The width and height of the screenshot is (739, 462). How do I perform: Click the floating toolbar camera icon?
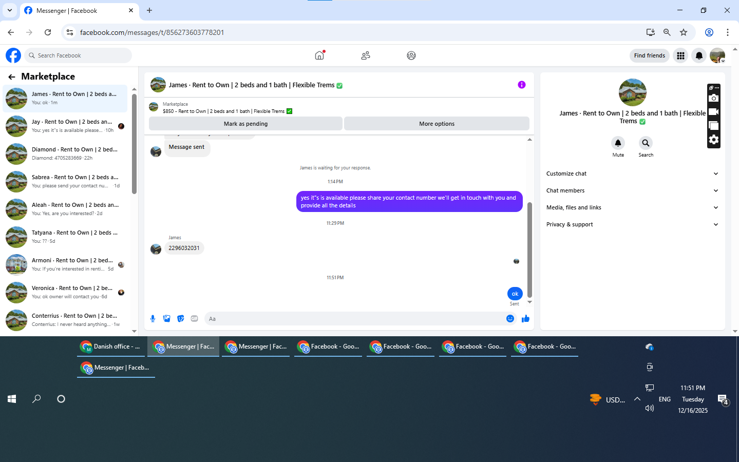click(x=714, y=98)
